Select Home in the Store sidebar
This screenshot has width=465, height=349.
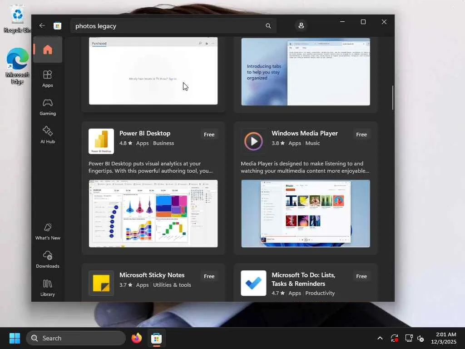pos(47,50)
